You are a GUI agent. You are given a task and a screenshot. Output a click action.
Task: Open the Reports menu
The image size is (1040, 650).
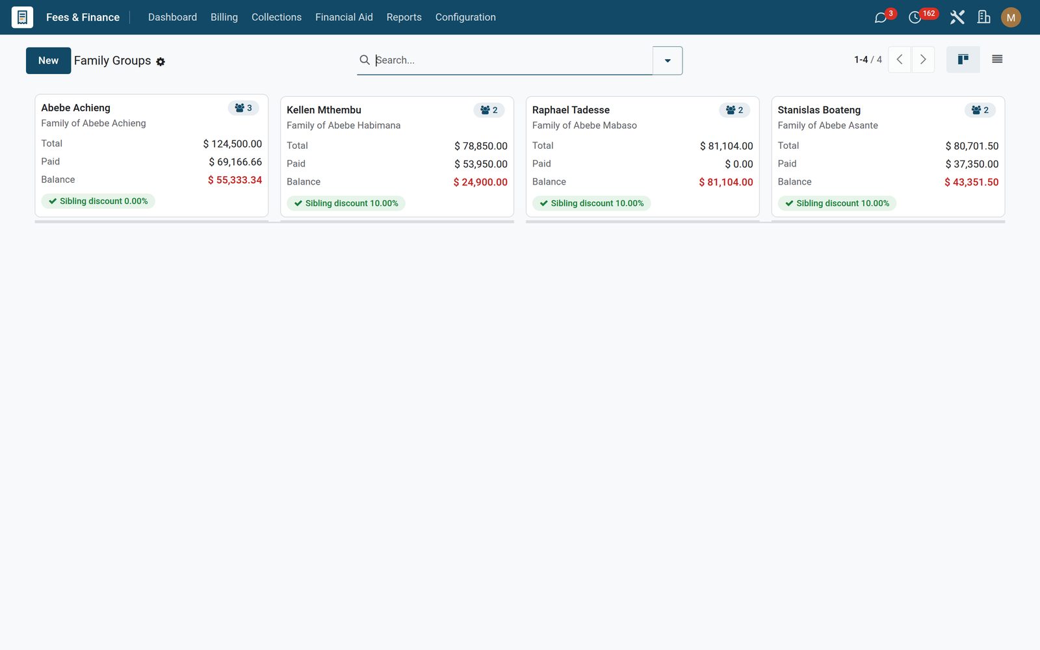[404, 18]
